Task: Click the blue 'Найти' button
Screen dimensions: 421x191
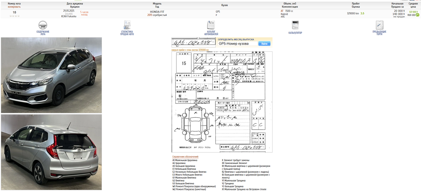Action: click(x=264, y=44)
